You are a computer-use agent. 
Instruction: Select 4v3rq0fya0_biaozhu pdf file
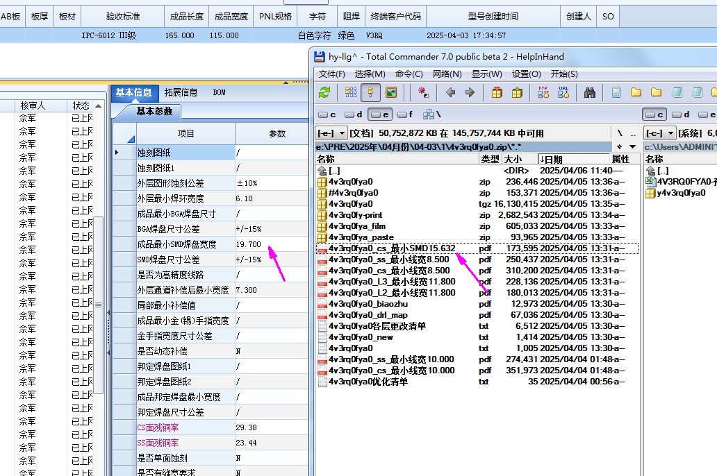pos(477,304)
